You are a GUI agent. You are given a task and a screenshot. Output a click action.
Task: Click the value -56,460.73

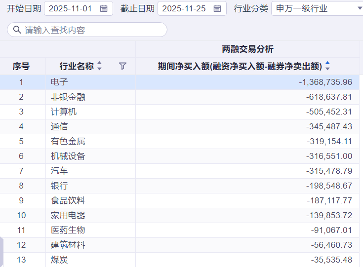pos(331,245)
